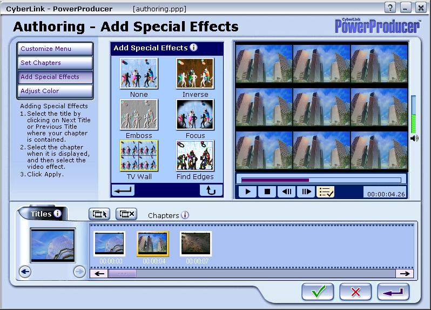Toggle the checklist icon beside frame controls
Viewport: 431px width, 310px height.
(x=326, y=192)
